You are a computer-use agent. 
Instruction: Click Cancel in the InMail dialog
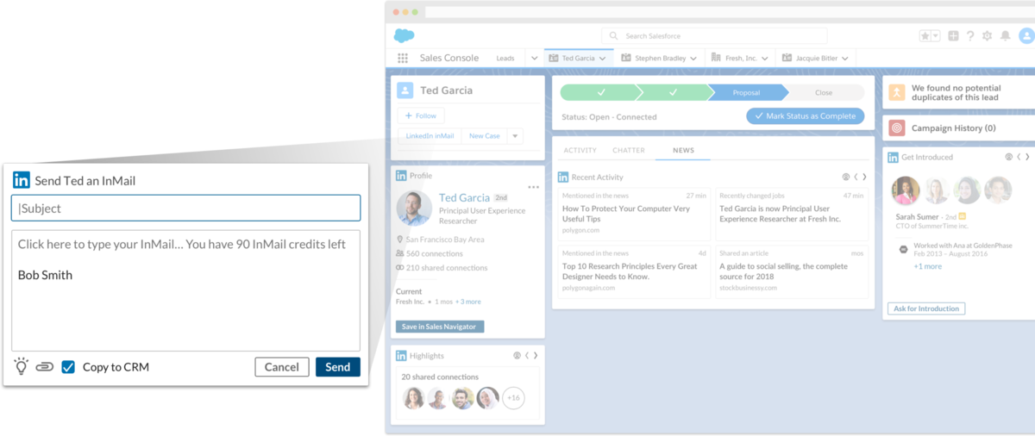282,367
